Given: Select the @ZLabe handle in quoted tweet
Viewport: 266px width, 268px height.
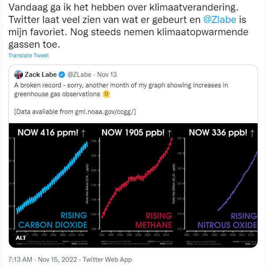Looking at the screenshot, I should point(80,75).
